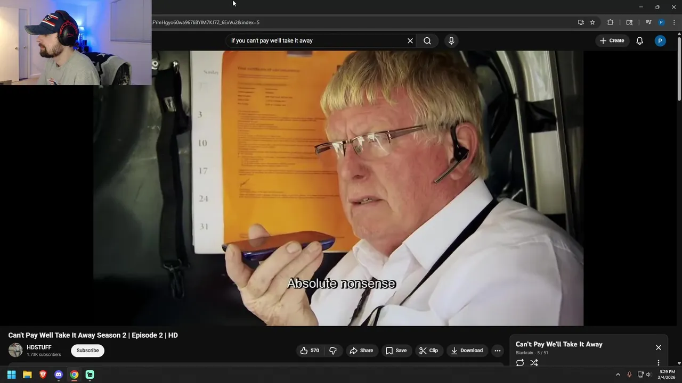Screen dimensions: 682x383
Task: Click the HDSTUFF channel avatar
Action: [x=15, y=350]
